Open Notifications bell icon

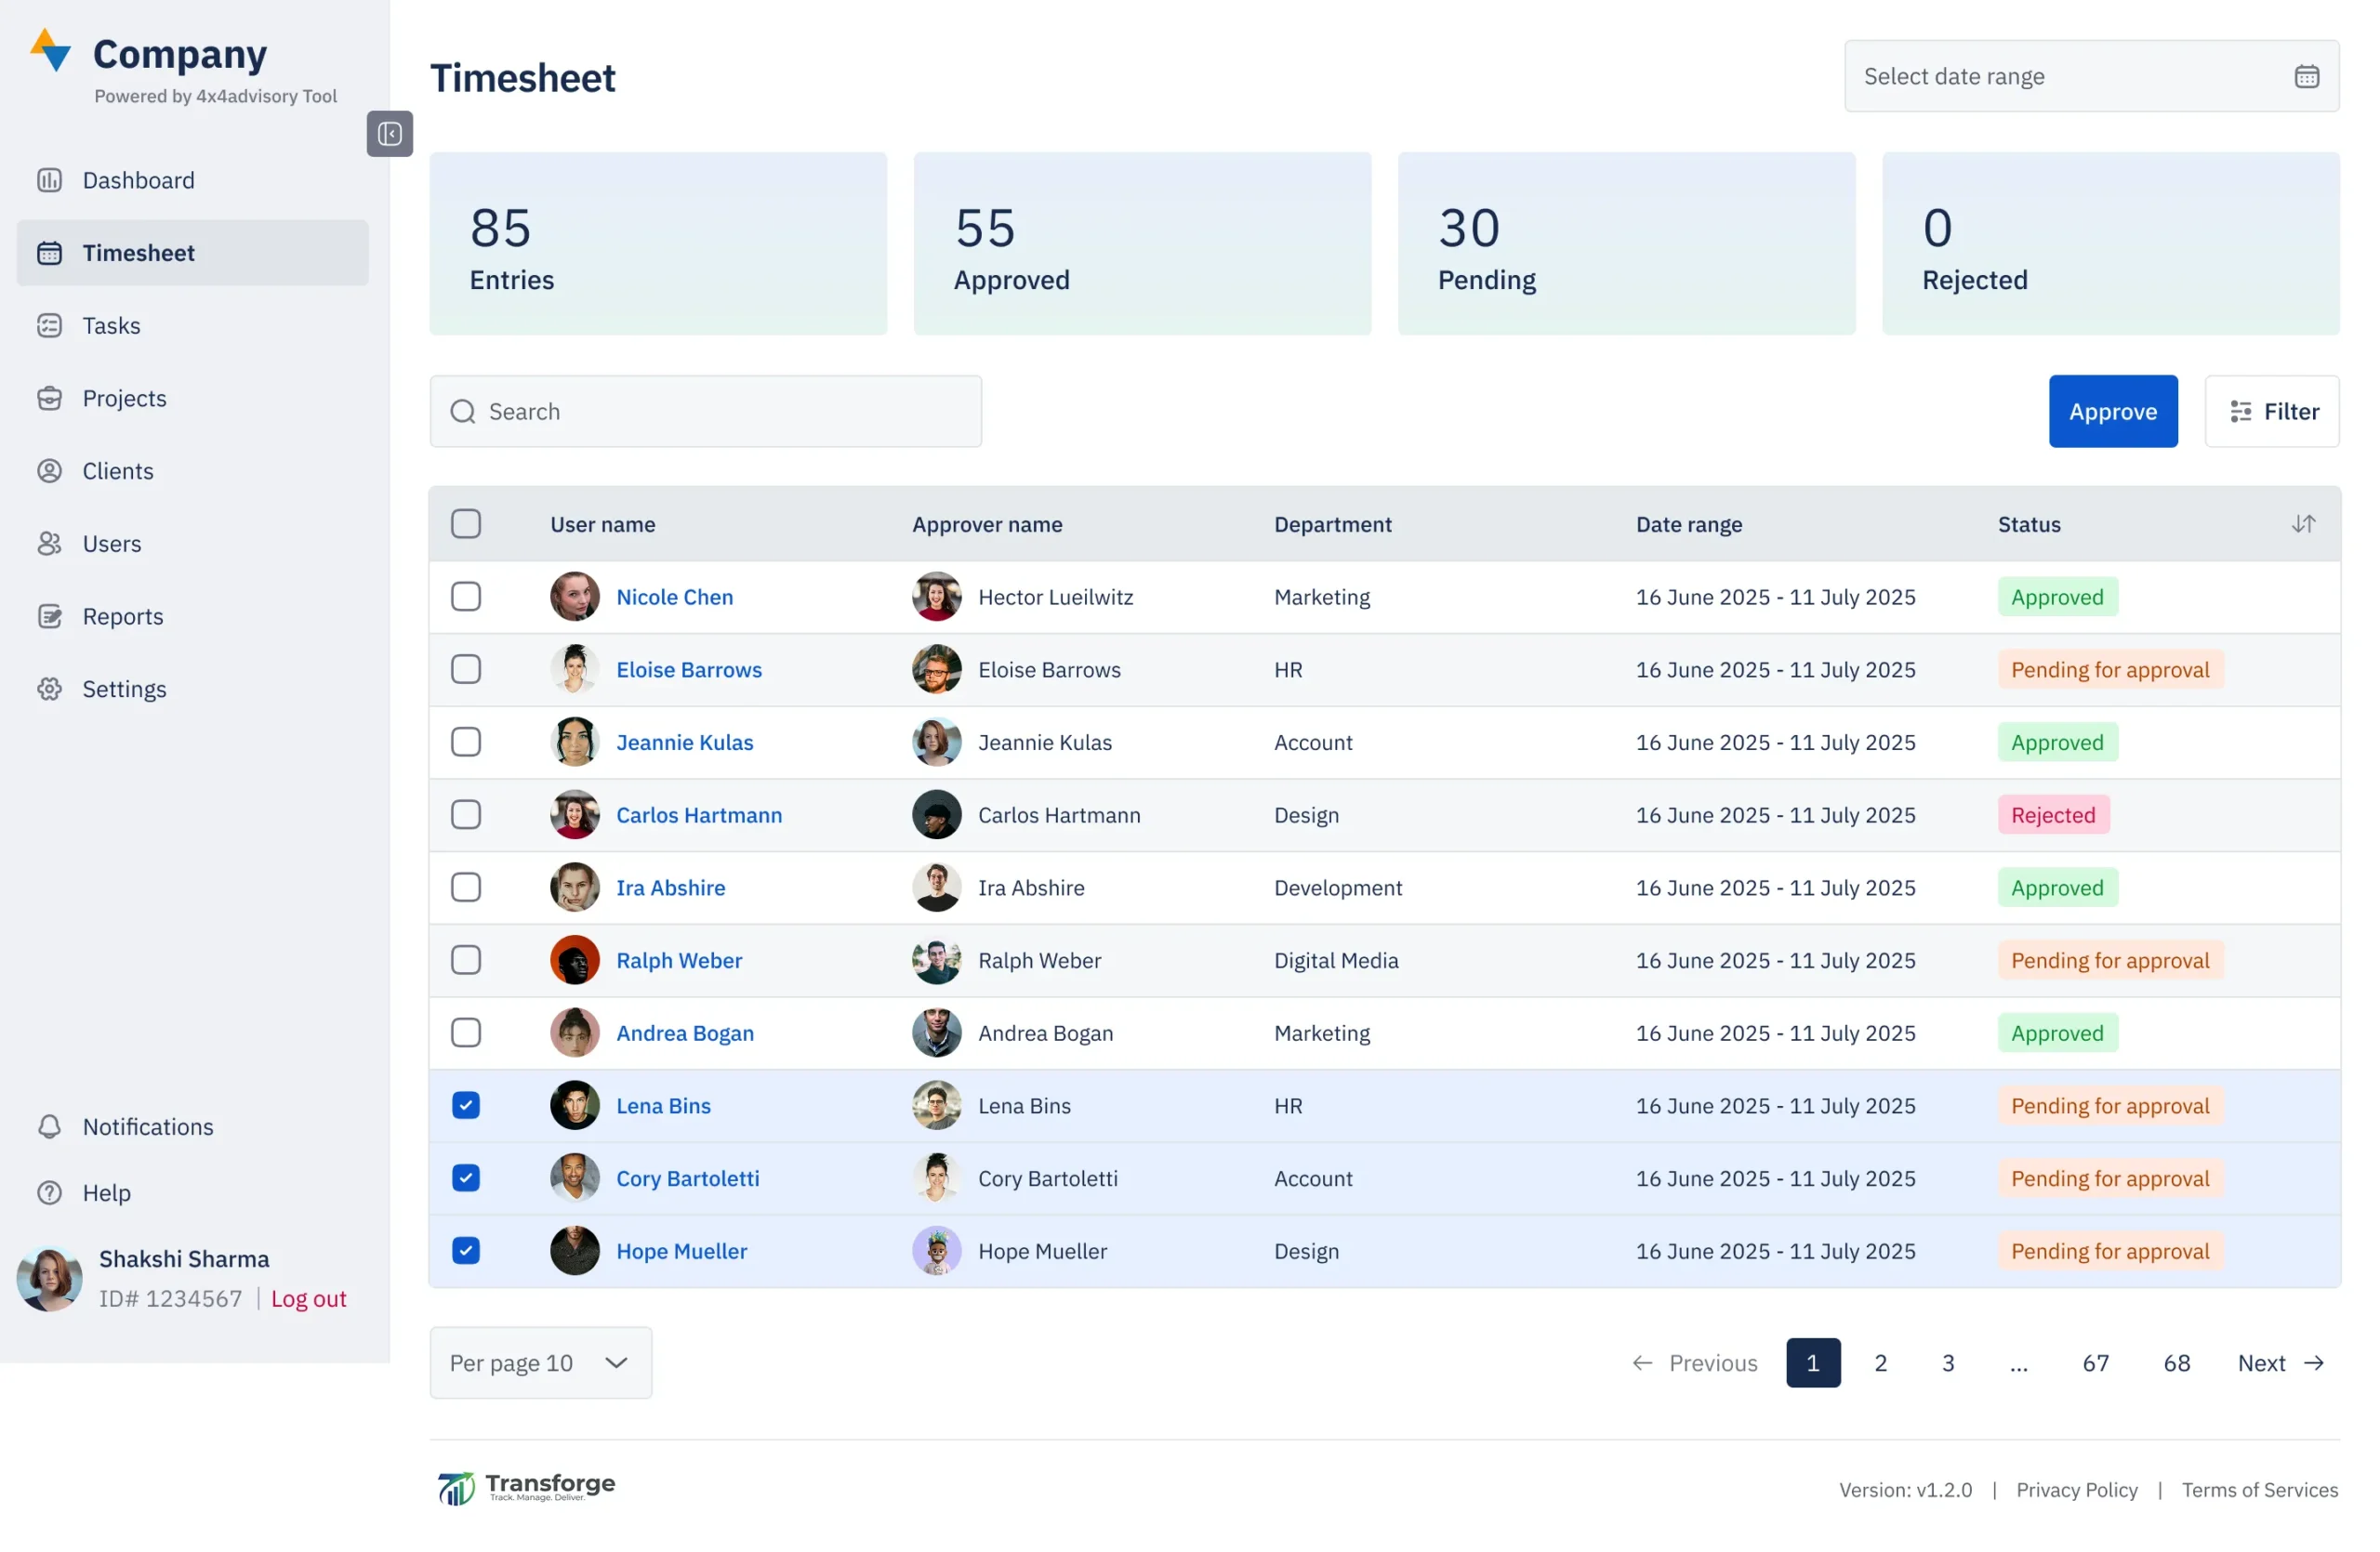(50, 1127)
